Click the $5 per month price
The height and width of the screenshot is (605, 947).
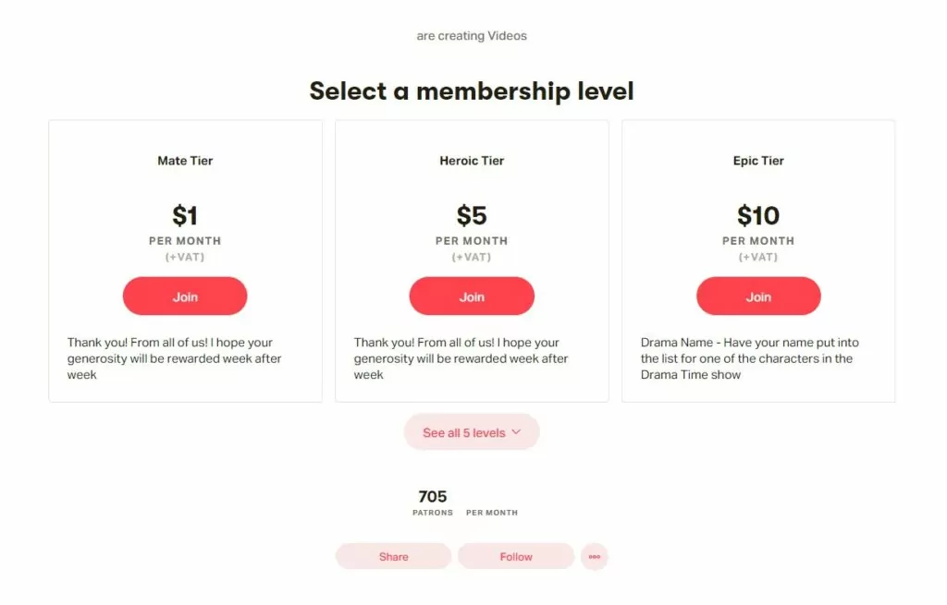click(472, 216)
